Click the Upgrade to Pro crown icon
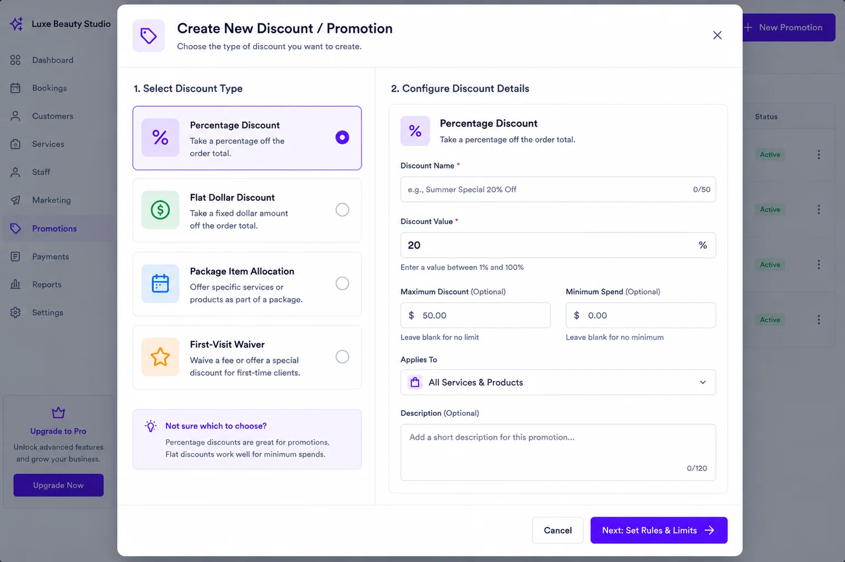The image size is (845, 562). (x=58, y=412)
